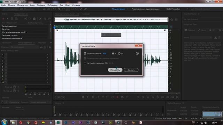Open Opera from the taskbar

click(x=21, y=123)
